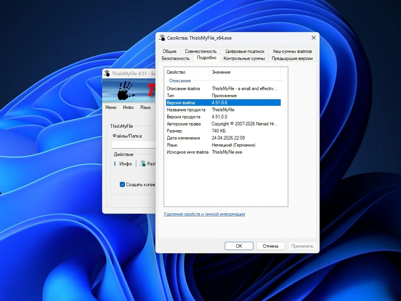Select the Размер row
This screenshot has width=401, height=301.
coord(223,131)
